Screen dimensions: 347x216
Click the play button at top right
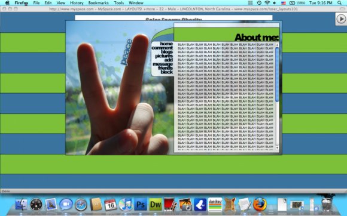341,19
